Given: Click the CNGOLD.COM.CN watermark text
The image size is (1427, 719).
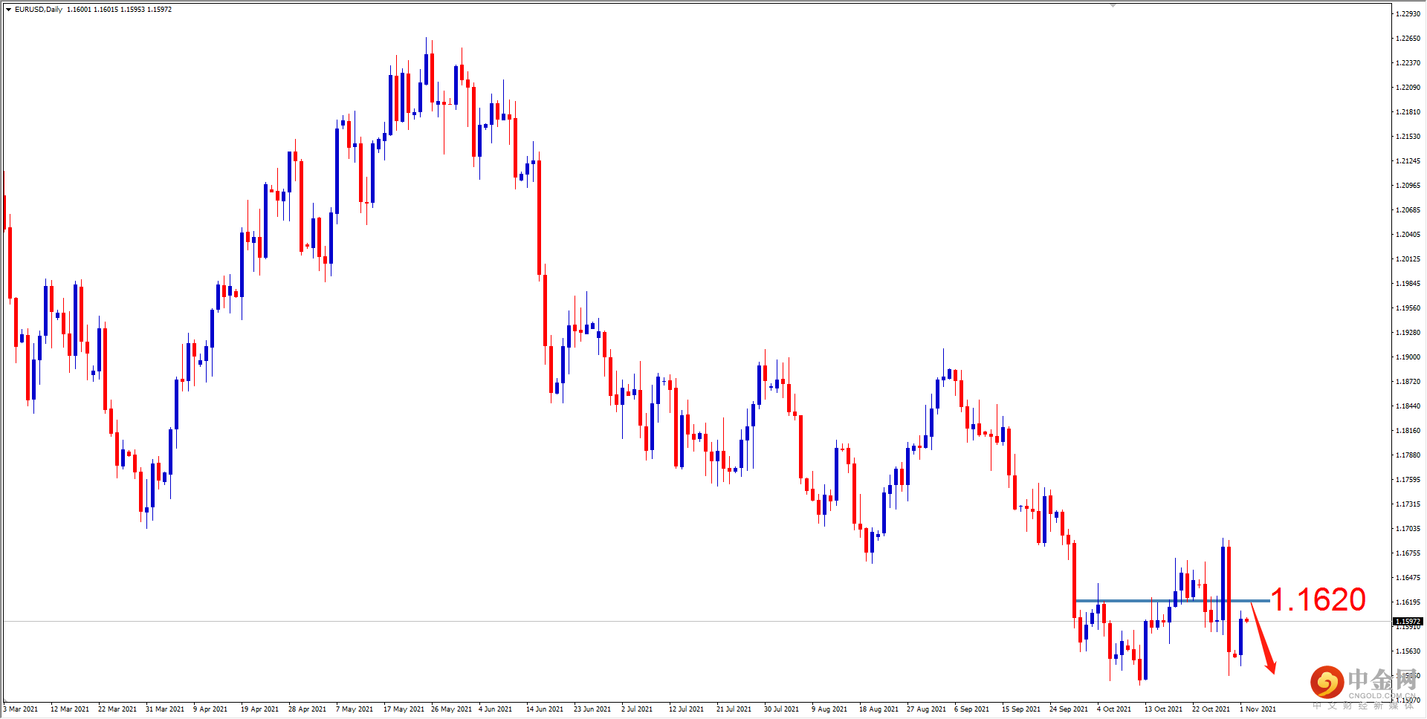Looking at the screenshot, I should [x=1381, y=697].
